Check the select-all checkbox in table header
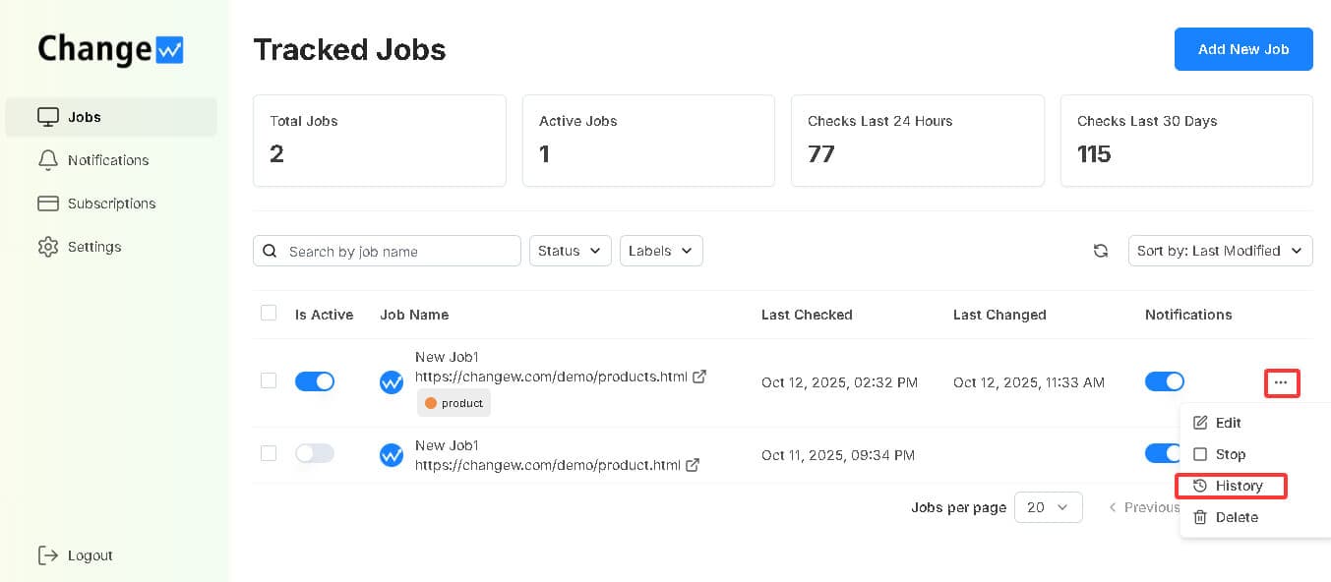The width and height of the screenshot is (1331, 582). tap(269, 314)
